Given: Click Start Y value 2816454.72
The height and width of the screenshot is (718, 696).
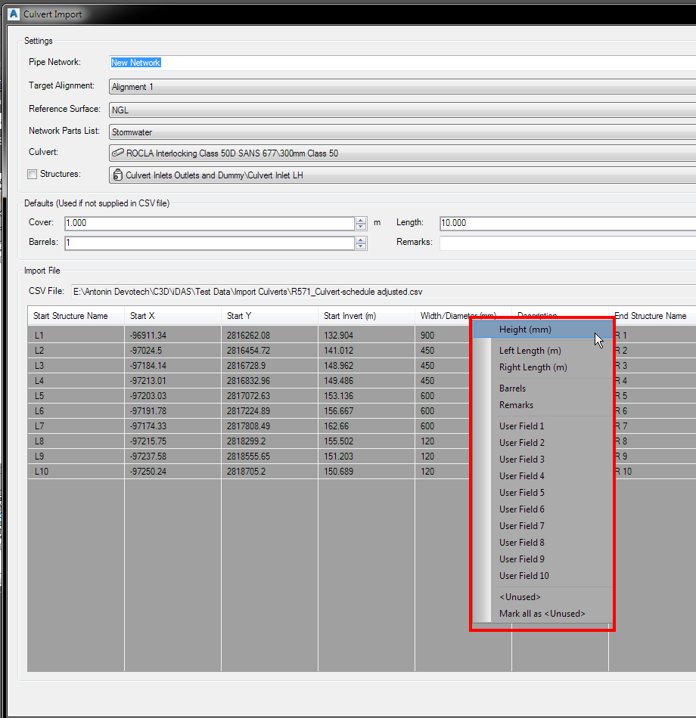Looking at the screenshot, I should coord(269,350).
